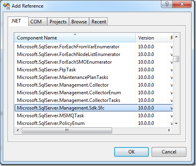Select Microsoft.SqlServer.Management.CollectorEnum row
The width and height of the screenshot is (196, 166).
pos(94,93)
